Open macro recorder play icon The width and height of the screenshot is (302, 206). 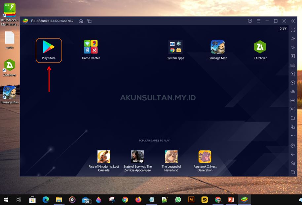point(293,74)
